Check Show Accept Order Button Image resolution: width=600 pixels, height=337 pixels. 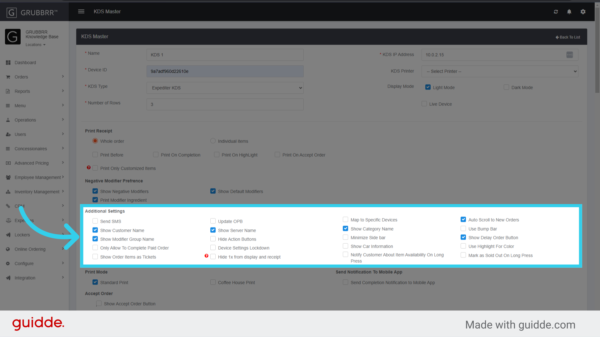click(99, 303)
